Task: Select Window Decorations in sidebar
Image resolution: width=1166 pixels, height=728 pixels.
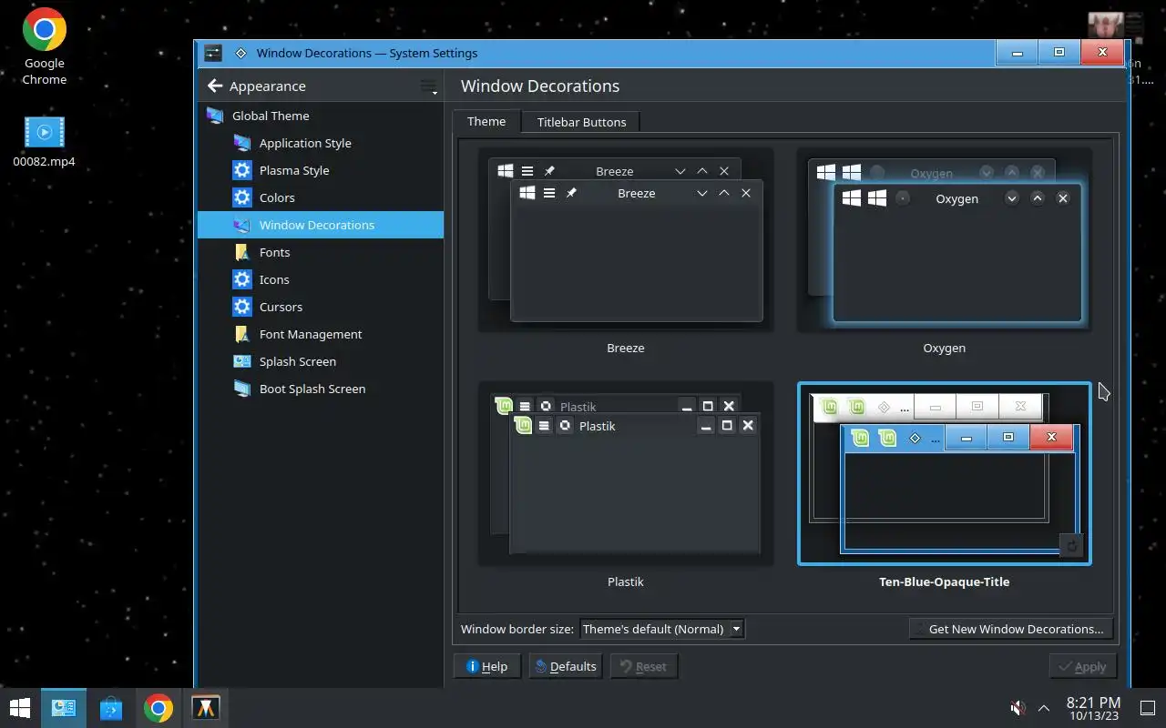Action: coord(321,225)
